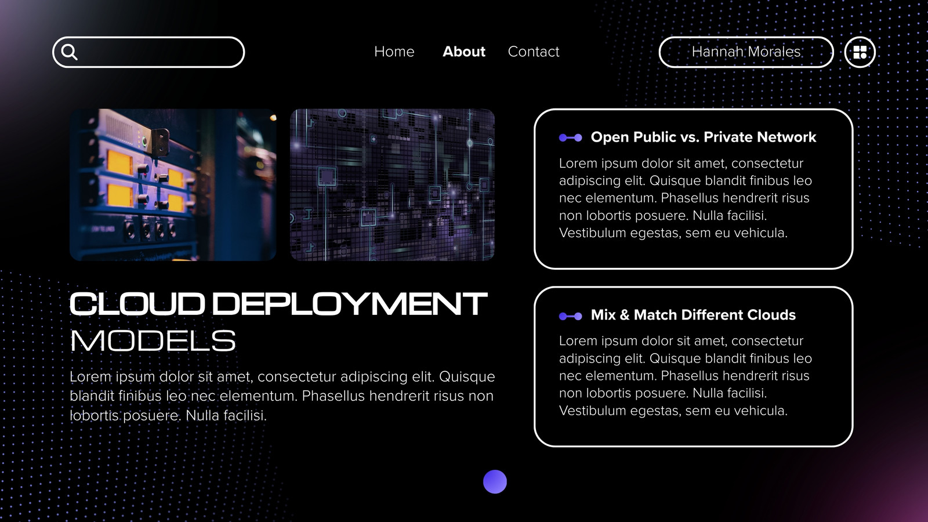Click the bullet icon beside Mix & Match Different Clouds
The image size is (928, 522).
(x=570, y=316)
